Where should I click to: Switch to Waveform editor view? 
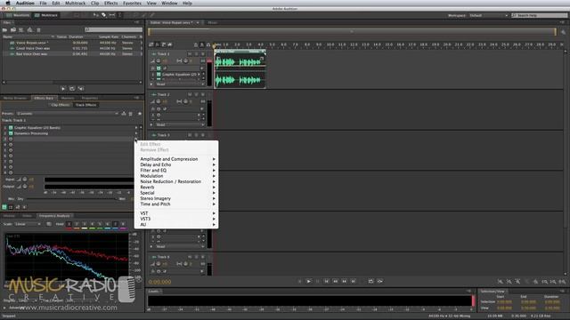[x=17, y=15]
